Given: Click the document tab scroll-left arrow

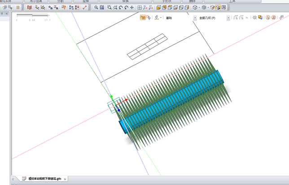Looking at the screenshot, I should (13, 179).
